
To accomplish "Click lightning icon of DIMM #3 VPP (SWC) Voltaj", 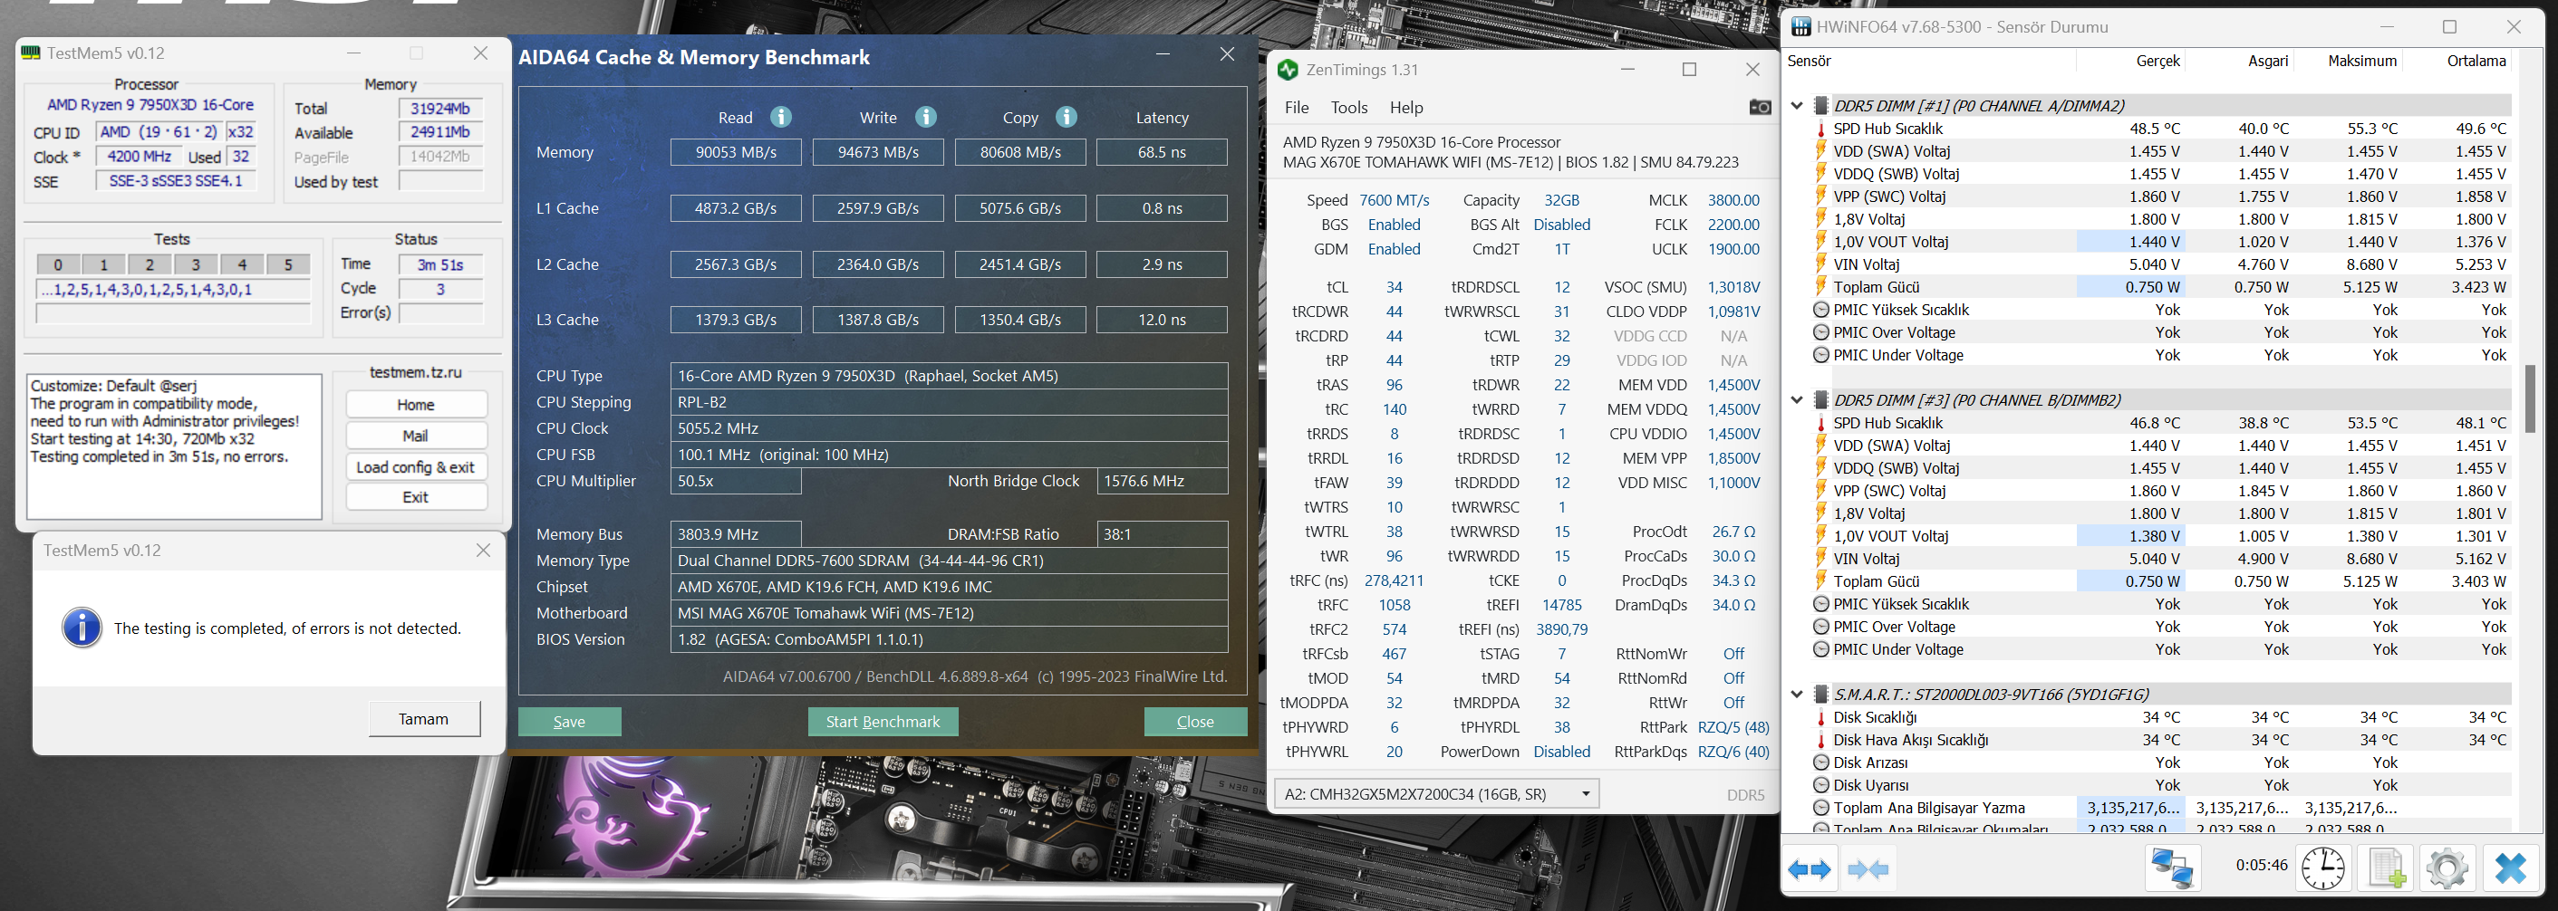I will point(1821,491).
